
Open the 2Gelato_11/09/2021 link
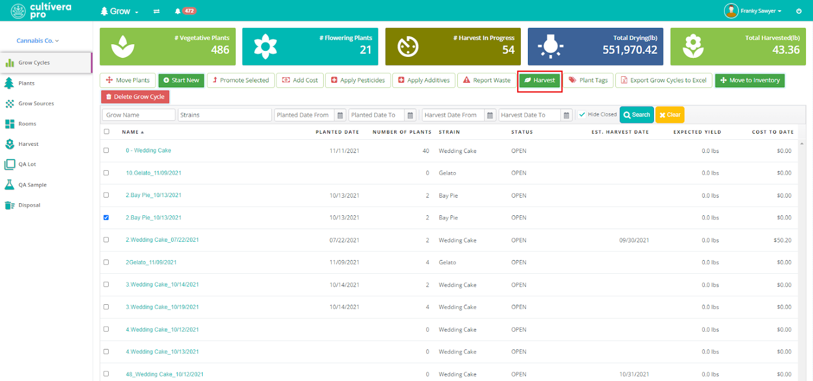click(x=151, y=262)
